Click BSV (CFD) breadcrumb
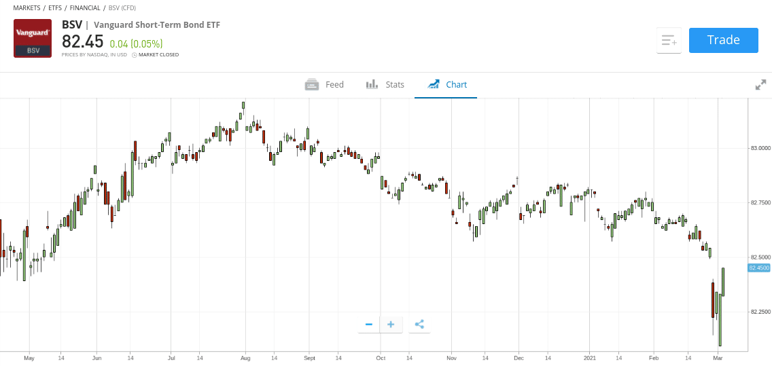772x366 pixels. tap(122, 8)
